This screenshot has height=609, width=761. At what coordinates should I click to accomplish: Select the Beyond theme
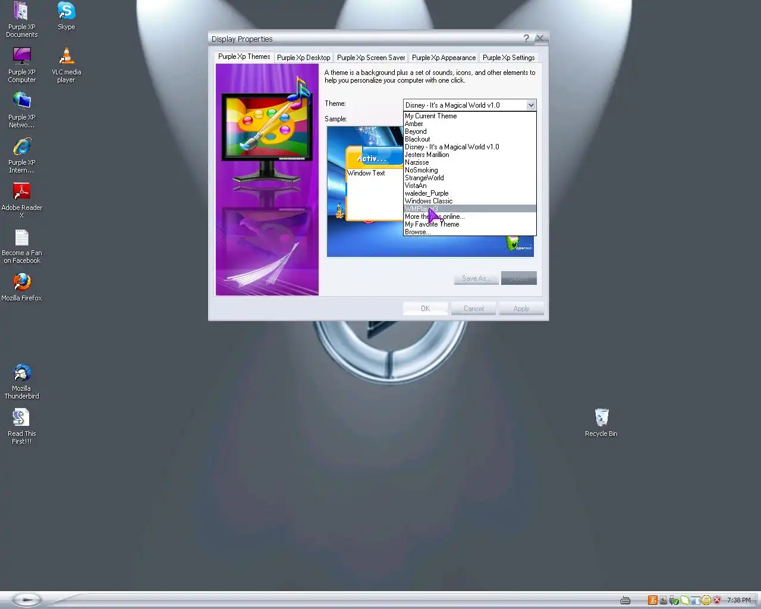pos(470,131)
